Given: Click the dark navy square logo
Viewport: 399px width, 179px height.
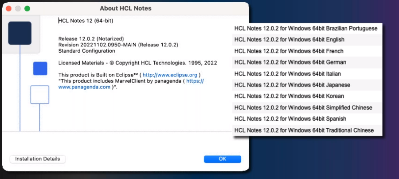Looking at the screenshot, I should click(20, 33).
